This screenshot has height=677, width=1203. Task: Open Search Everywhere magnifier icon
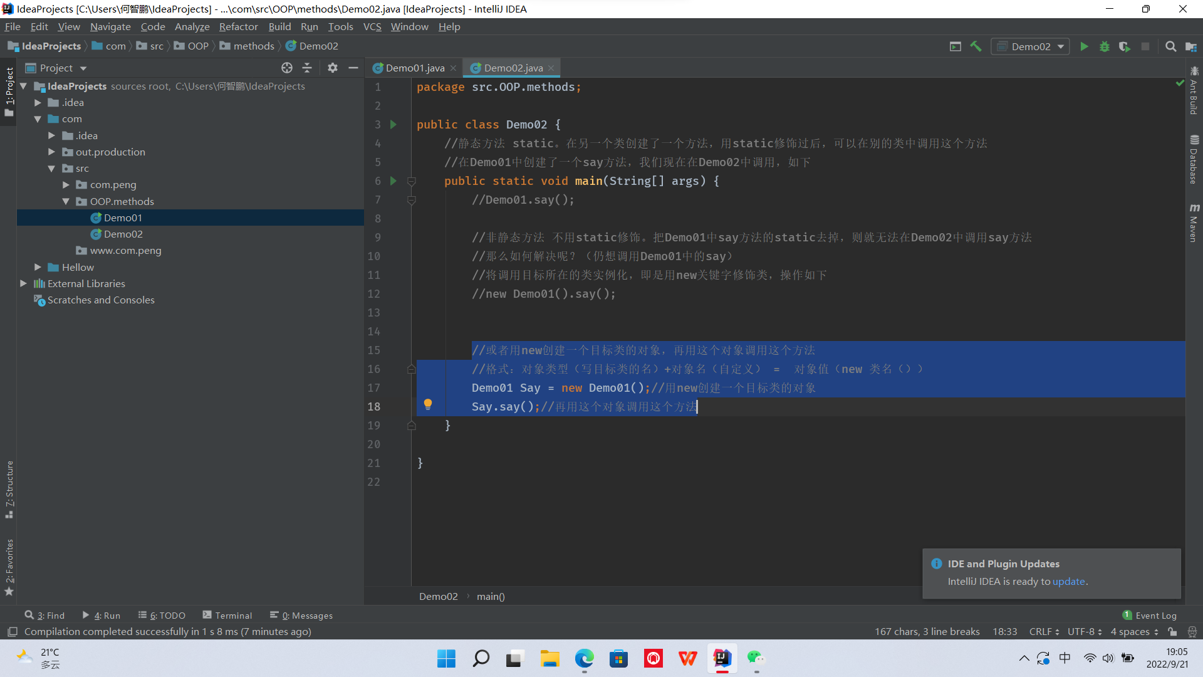tap(1170, 46)
